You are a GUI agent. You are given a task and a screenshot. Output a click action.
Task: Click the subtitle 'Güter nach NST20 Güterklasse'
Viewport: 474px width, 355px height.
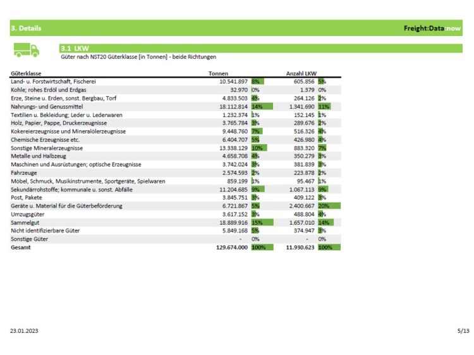(x=138, y=57)
